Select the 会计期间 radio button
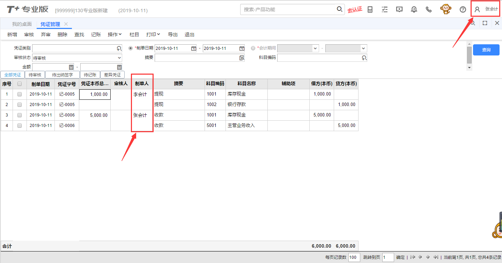The width and height of the screenshot is (502, 263). point(253,48)
